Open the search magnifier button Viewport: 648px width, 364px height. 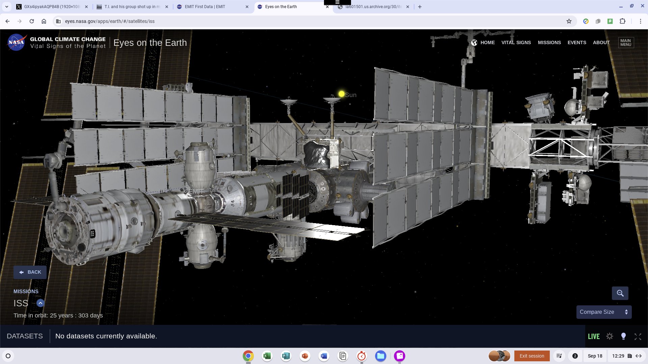coord(620,293)
